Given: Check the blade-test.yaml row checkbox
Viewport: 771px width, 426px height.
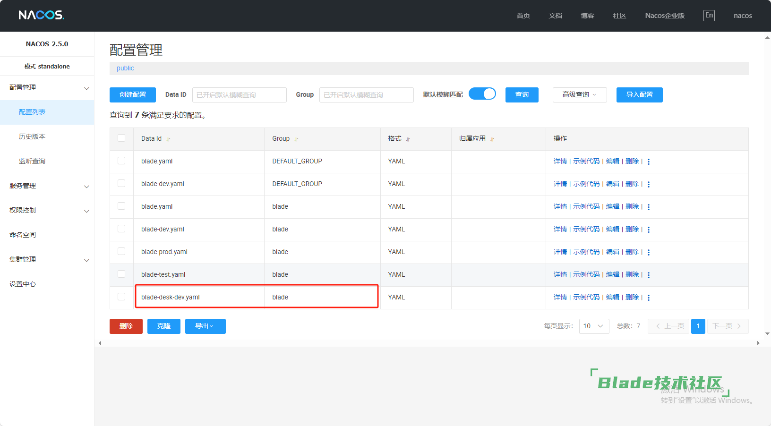Looking at the screenshot, I should click(x=121, y=274).
